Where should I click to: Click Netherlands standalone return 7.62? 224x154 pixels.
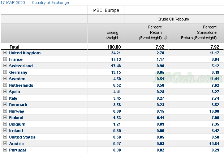point(215,85)
